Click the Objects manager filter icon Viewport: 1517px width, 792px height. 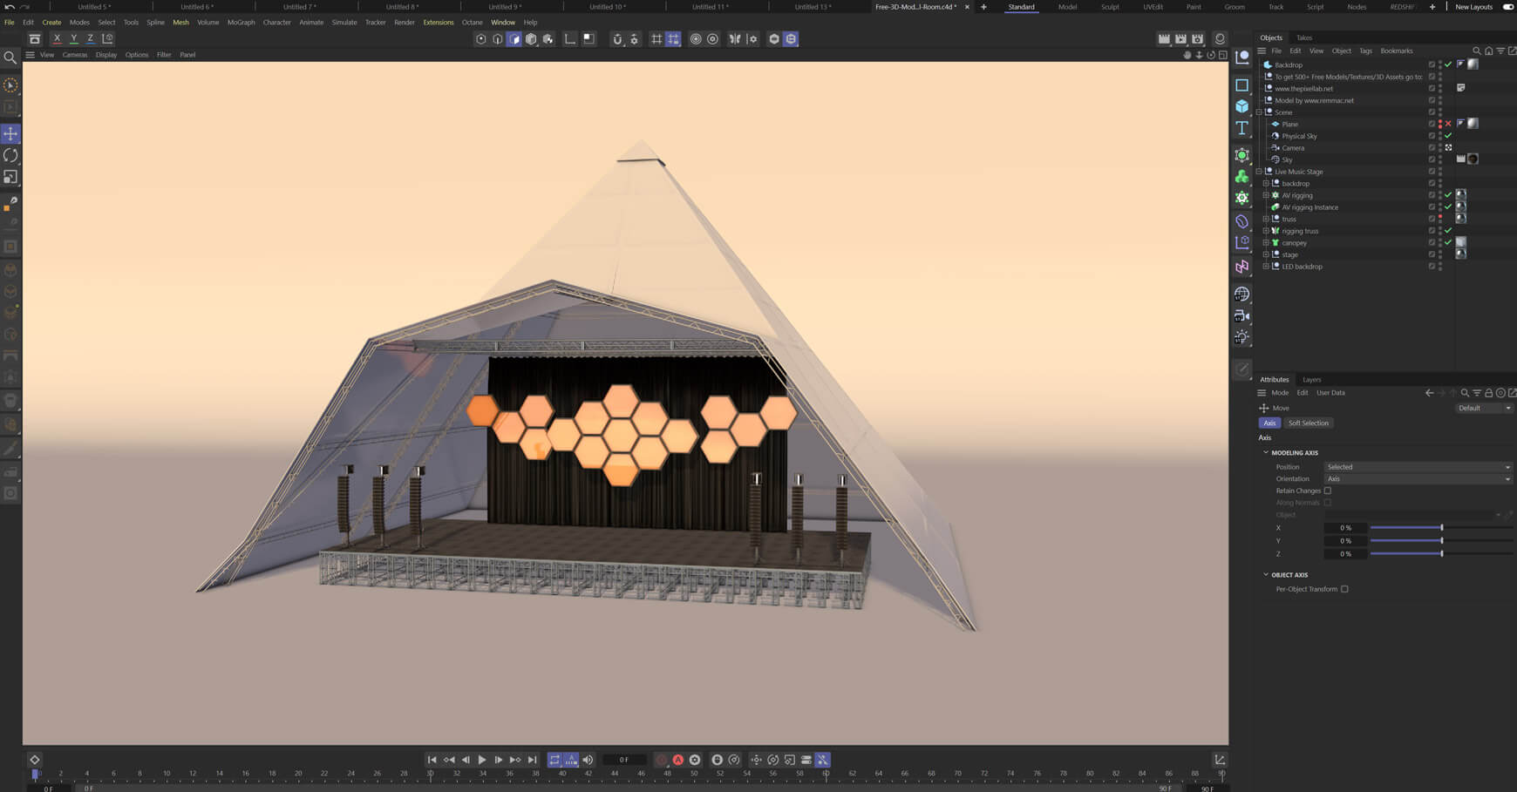pos(1500,51)
